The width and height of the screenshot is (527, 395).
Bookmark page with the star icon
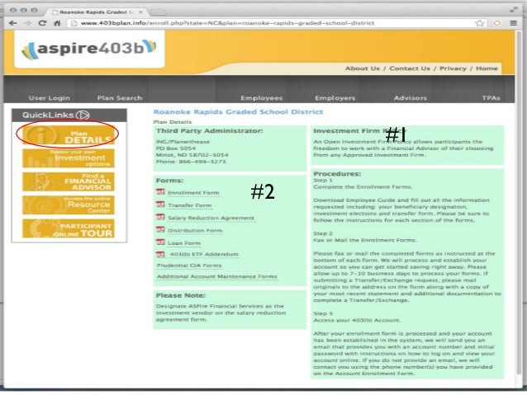click(x=480, y=23)
